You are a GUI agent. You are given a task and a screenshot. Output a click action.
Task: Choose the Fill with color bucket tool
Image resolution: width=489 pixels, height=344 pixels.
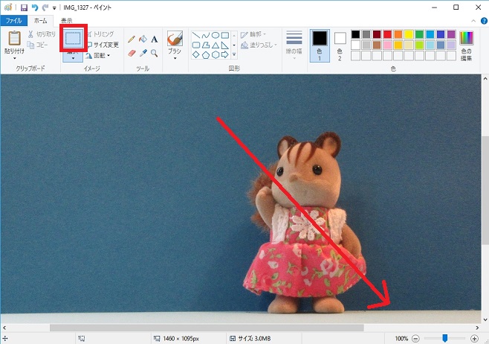(x=143, y=39)
